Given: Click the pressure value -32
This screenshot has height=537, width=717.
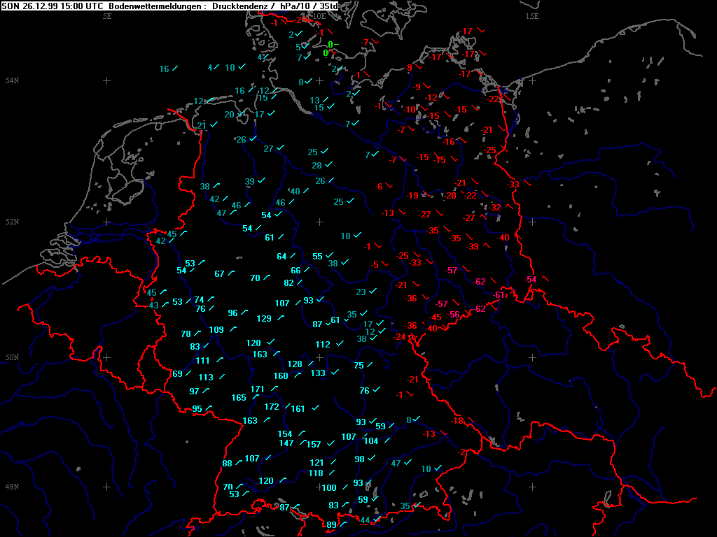Looking at the screenshot, I should click(x=495, y=208).
